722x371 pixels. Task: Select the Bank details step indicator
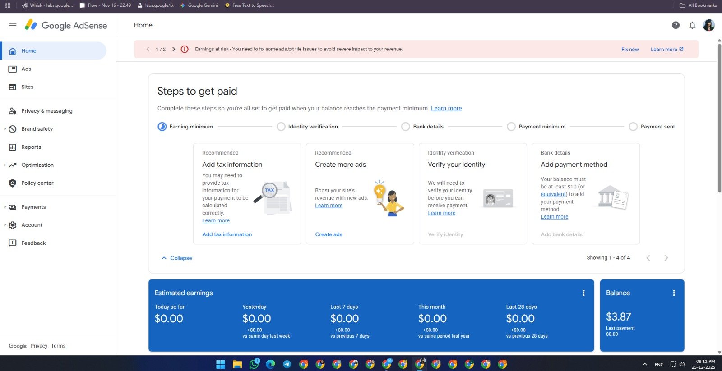(x=406, y=127)
